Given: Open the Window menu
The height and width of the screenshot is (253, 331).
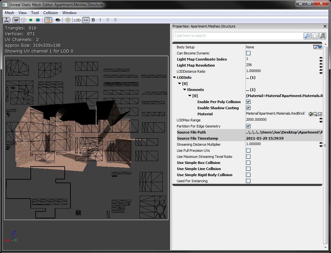Looking at the screenshot, I should pyautogui.click(x=69, y=13).
